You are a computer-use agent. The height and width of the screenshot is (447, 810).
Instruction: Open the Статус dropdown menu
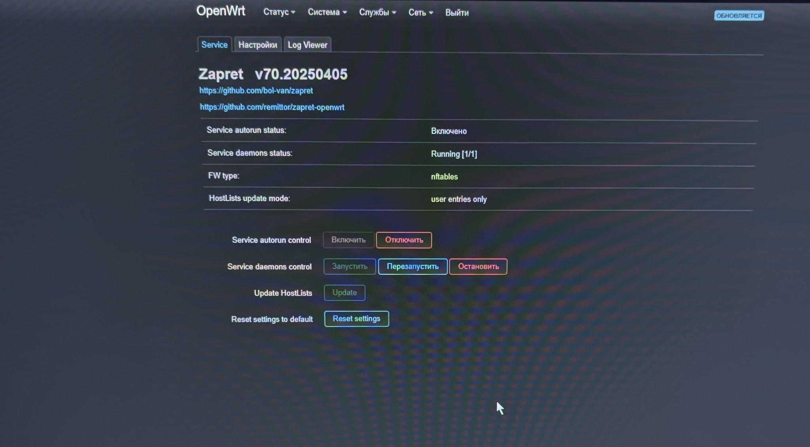pyautogui.click(x=279, y=12)
